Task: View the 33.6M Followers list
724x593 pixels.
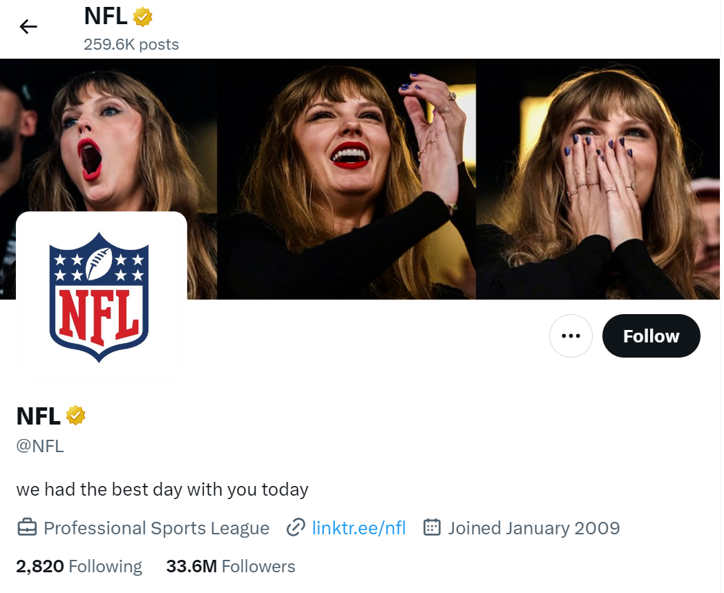Action: click(x=231, y=567)
